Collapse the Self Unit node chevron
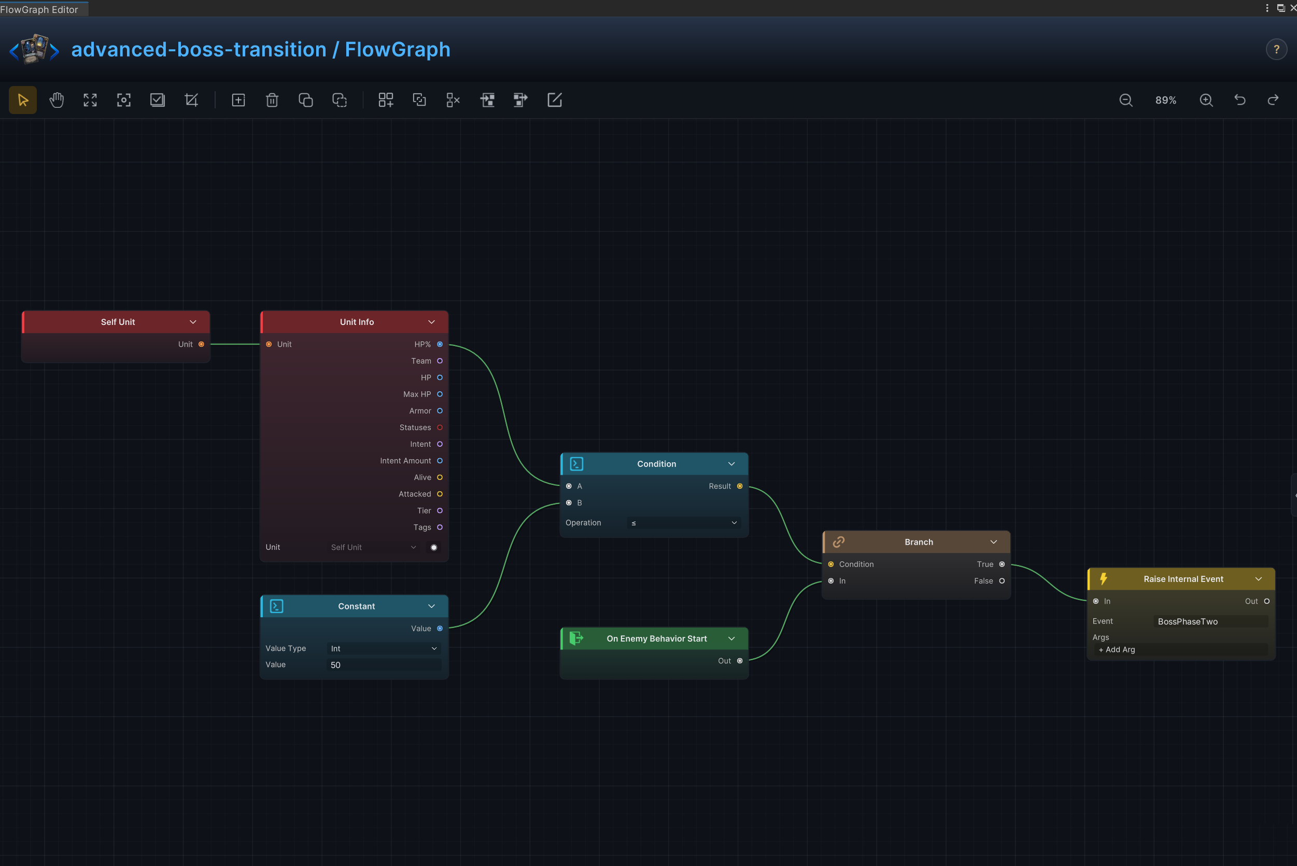This screenshot has width=1297, height=866. 193,322
